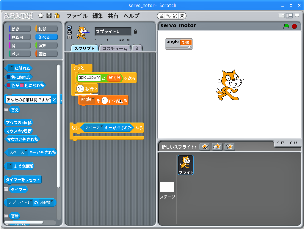Screen dimensions: 304x229
Task: Toggle the タイマー checkbox
Action: (6, 189)
